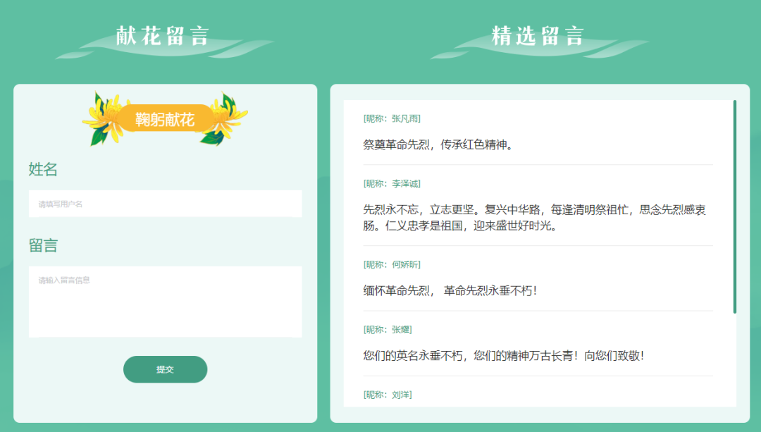Click the 鞠躬献花 bow-and-offer-flowers button
Screen dimensions: 761x432
tap(165, 119)
